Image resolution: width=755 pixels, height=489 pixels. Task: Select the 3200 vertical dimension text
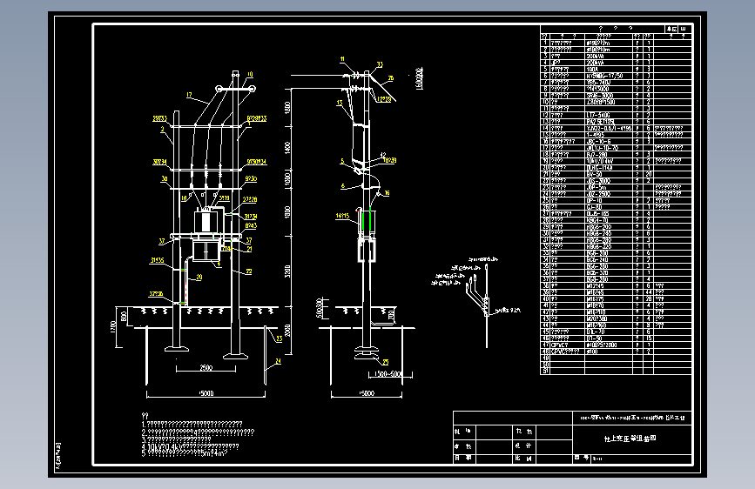(287, 271)
